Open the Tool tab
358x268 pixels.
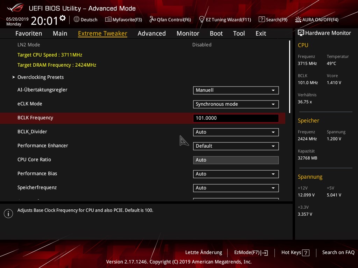pyautogui.click(x=239, y=33)
